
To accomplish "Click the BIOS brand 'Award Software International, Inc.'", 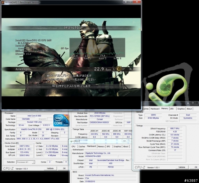I will (x=110, y=175).
